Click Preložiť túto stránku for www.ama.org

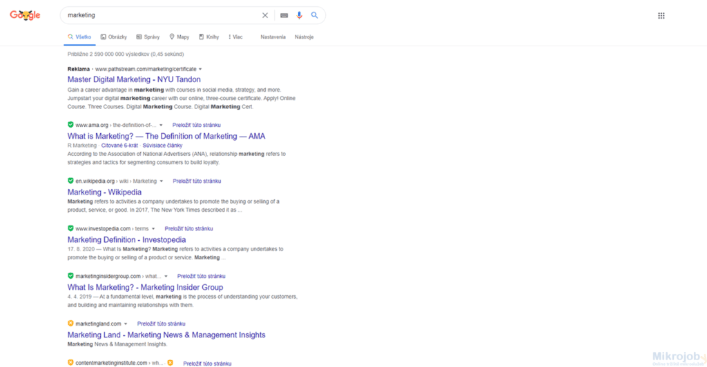(197, 125)
